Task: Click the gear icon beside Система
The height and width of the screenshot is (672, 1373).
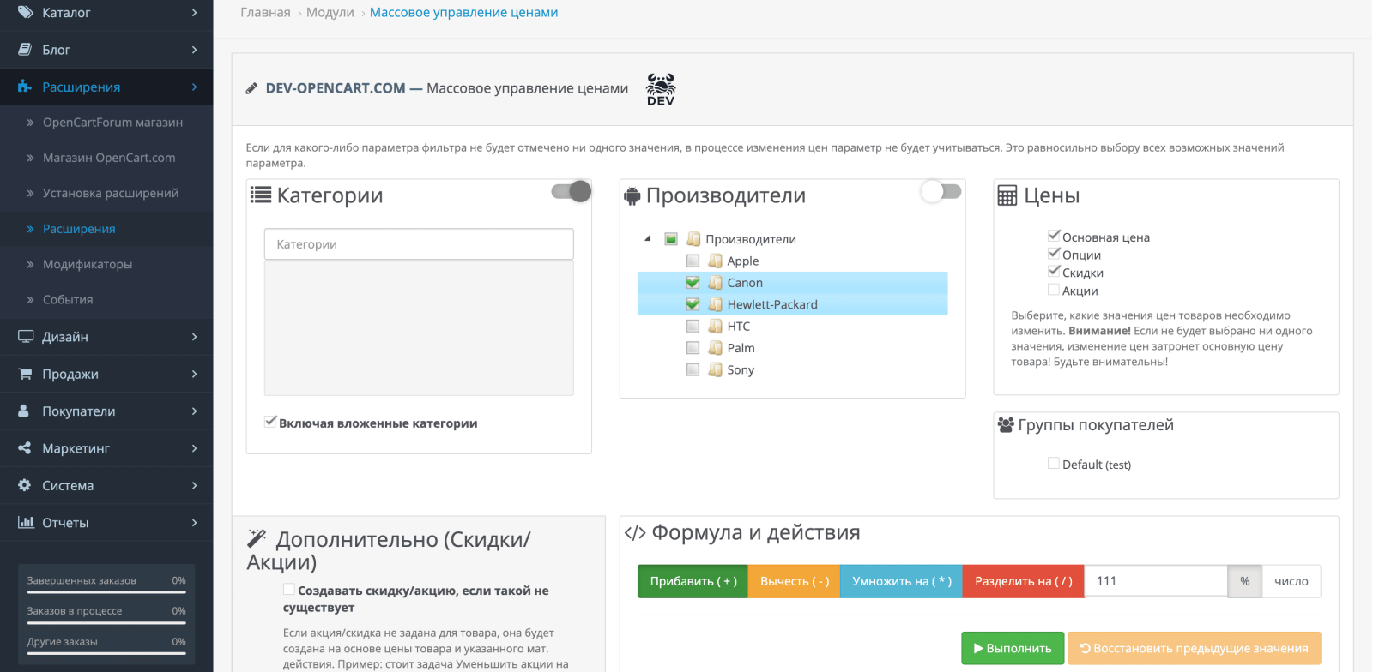Action: 25,485
